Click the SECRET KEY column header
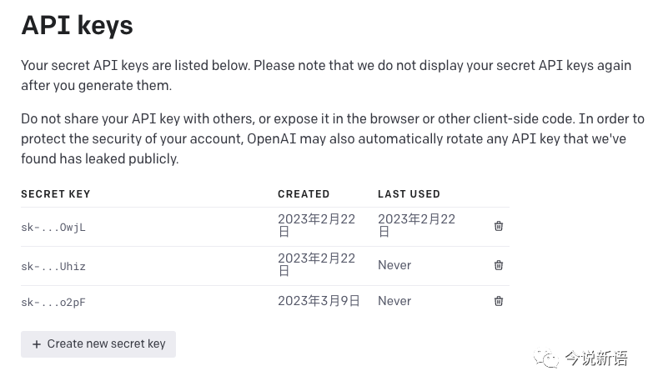Screen dimensions: 648x386 tap(56, 193)
